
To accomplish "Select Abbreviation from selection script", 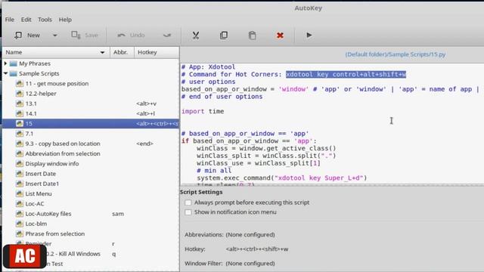I will [x=63, y=153].
